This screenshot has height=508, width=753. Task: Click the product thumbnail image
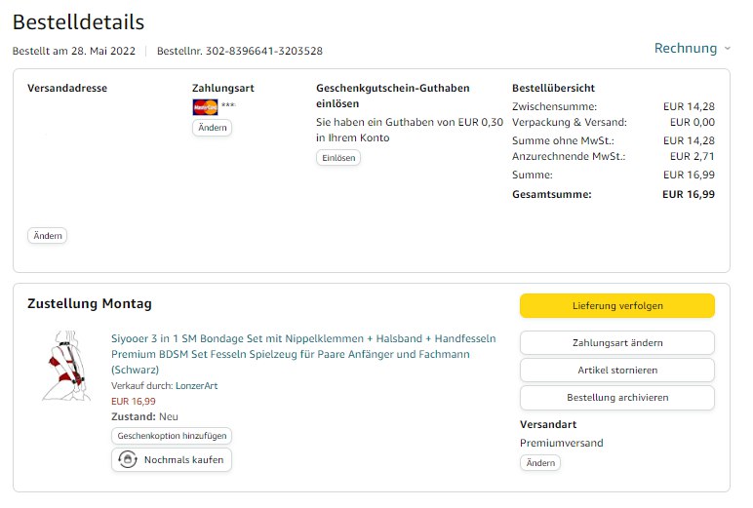(66, 367)
